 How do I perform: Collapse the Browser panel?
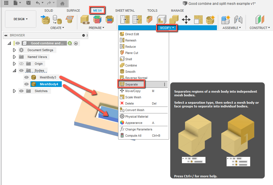click(x=6, y=35)
